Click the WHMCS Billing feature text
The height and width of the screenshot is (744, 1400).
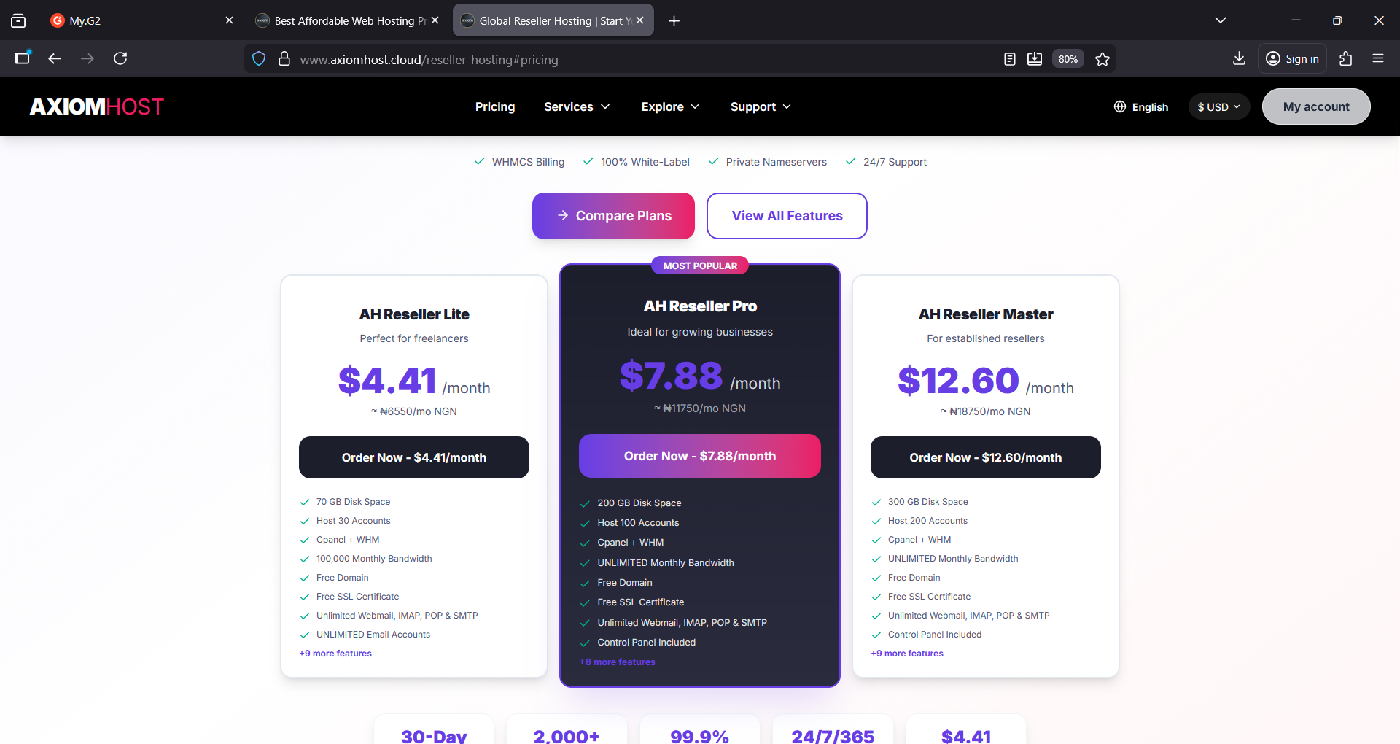tap(528, 162)
